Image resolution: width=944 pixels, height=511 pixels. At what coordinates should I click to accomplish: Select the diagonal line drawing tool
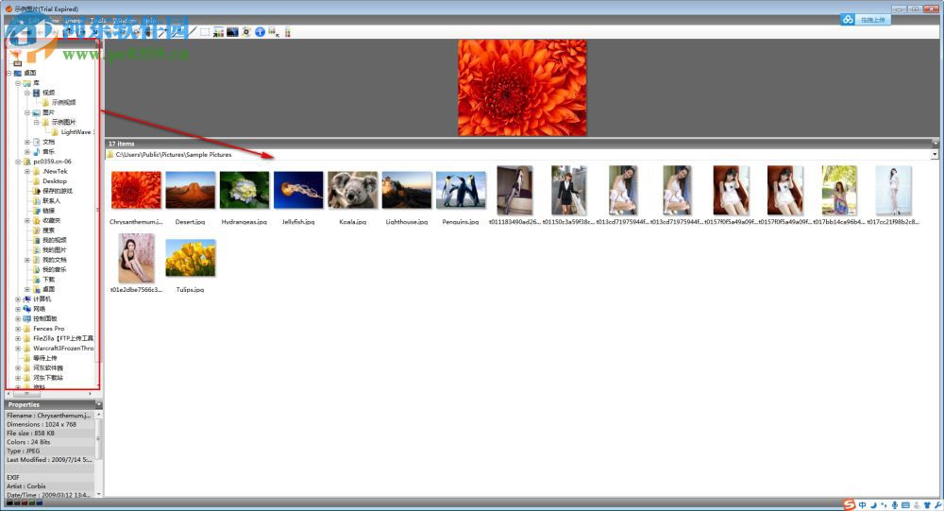(x=192, y=32)
